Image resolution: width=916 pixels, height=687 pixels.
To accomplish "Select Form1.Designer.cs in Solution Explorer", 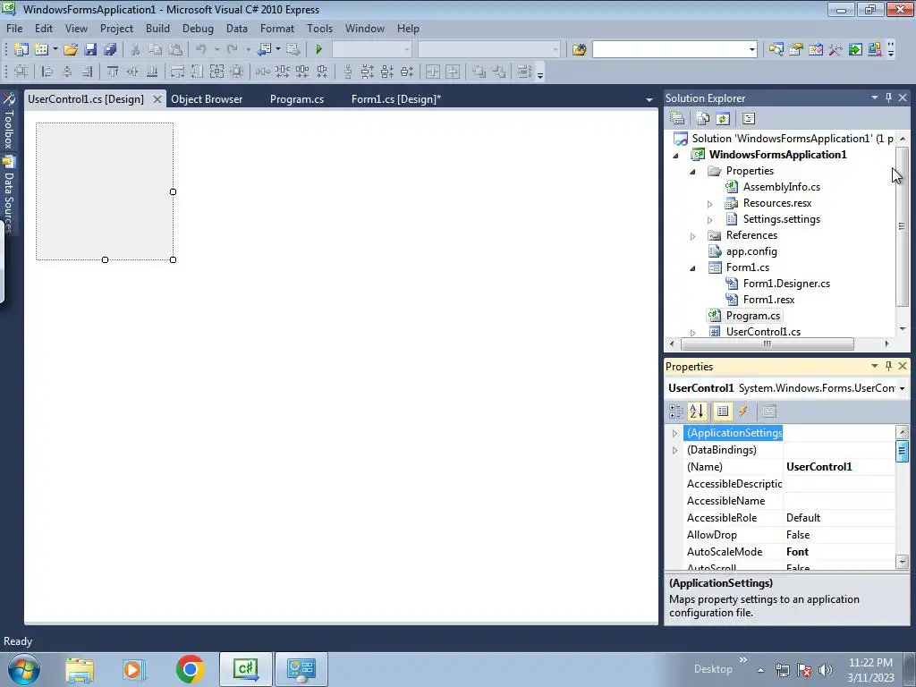I will pos(786,284).
